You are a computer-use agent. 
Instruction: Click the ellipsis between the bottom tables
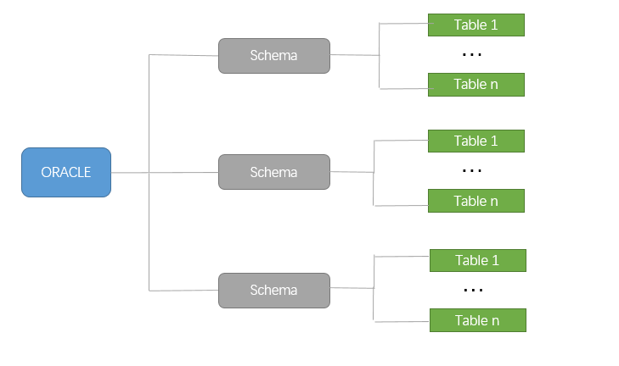(x=473, y=290)
